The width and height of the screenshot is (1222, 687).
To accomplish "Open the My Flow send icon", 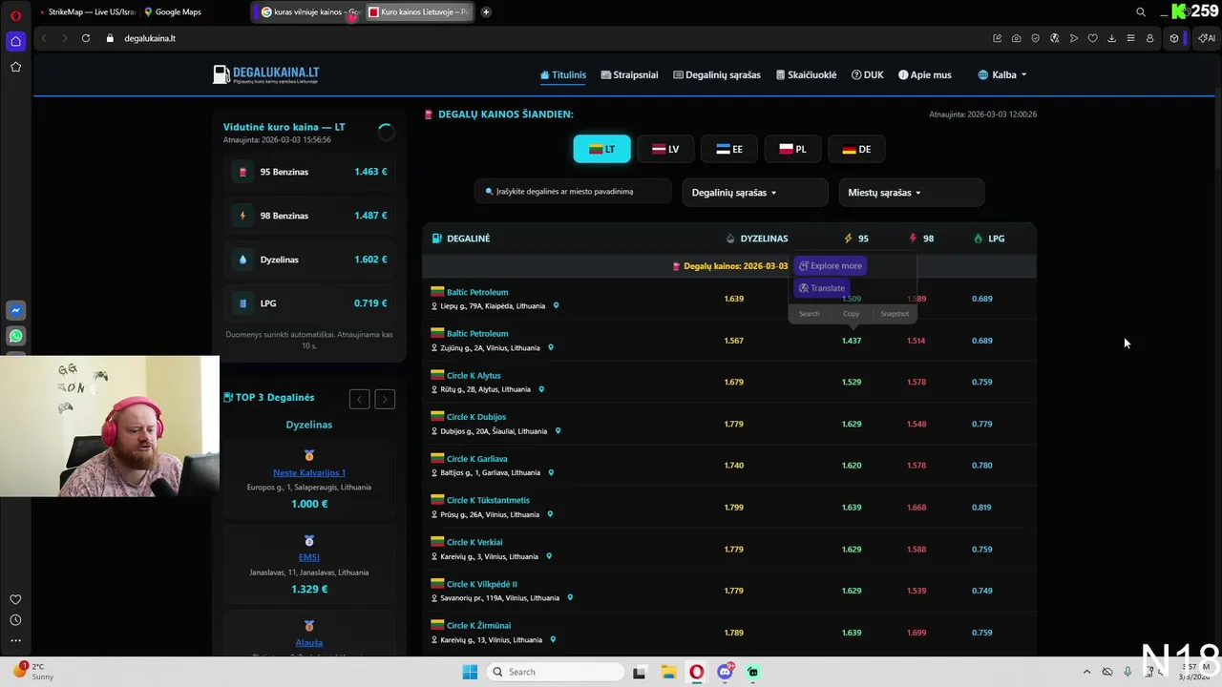I will (x=1073, y=38).
